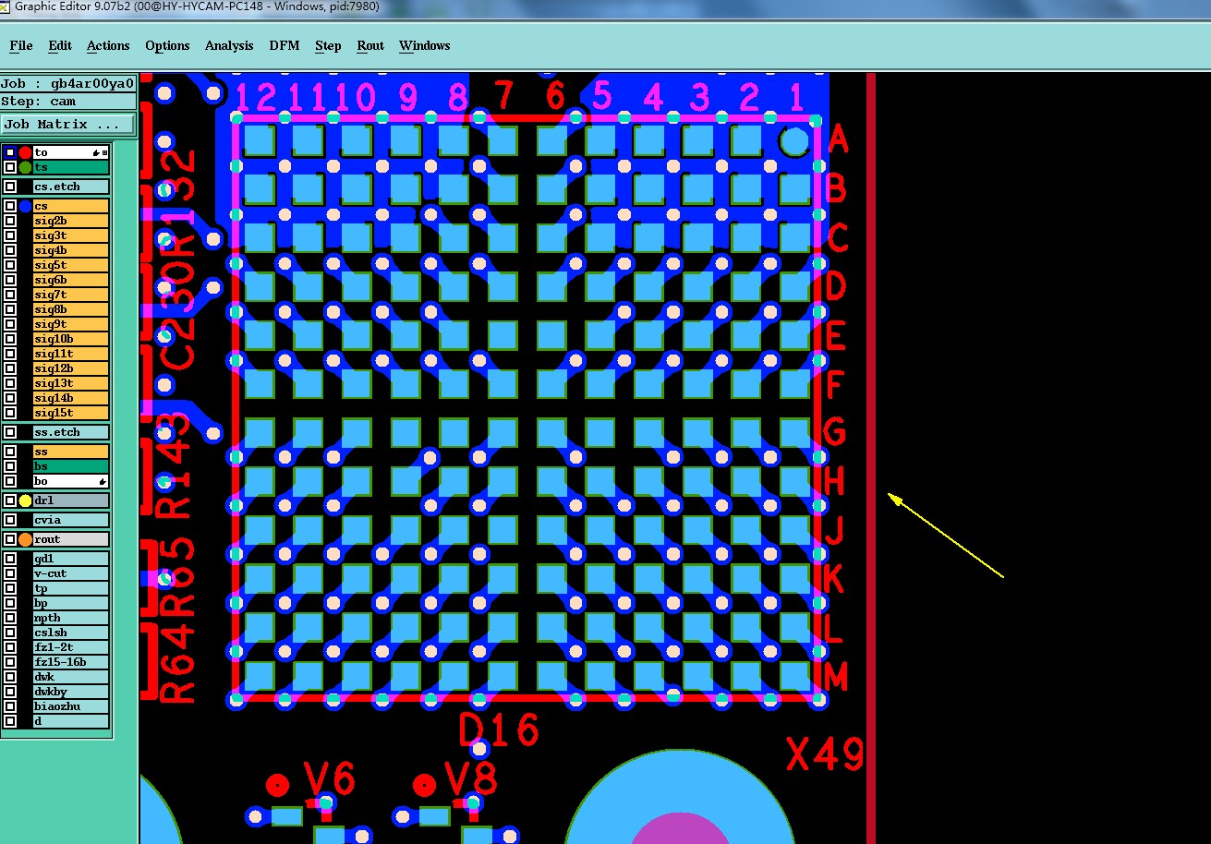Viewport: 1211px width, 844px height.
Task: Toggle the checkbox for layer 'drl'
Action: click(10, 500)
